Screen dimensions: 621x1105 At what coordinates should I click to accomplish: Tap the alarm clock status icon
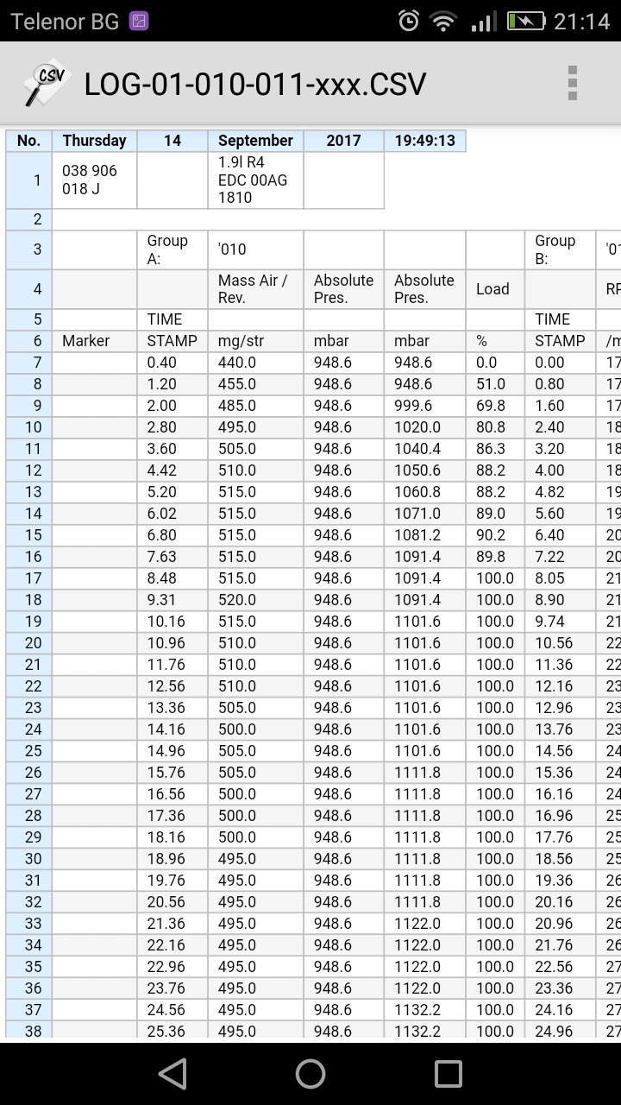[409, 22]
